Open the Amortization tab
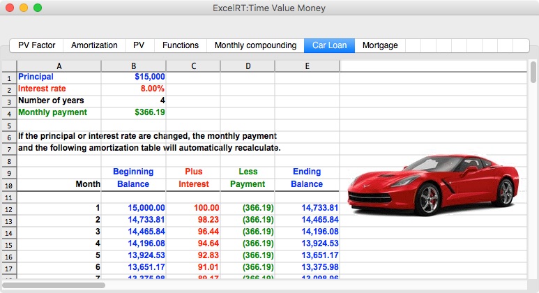539x293 pixels. (x=94, y=45)
